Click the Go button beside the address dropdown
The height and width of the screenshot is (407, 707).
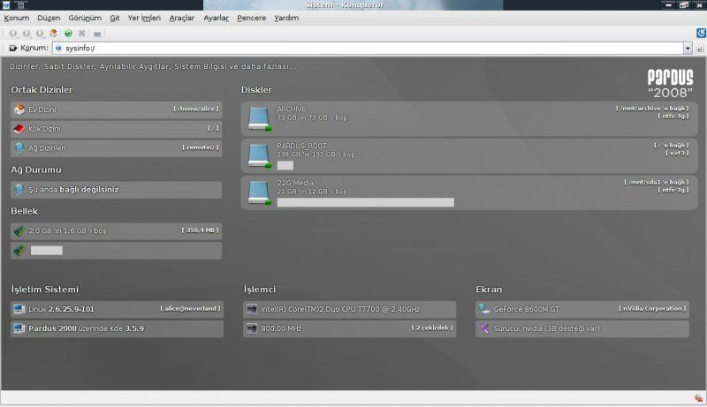click(700, 48)
